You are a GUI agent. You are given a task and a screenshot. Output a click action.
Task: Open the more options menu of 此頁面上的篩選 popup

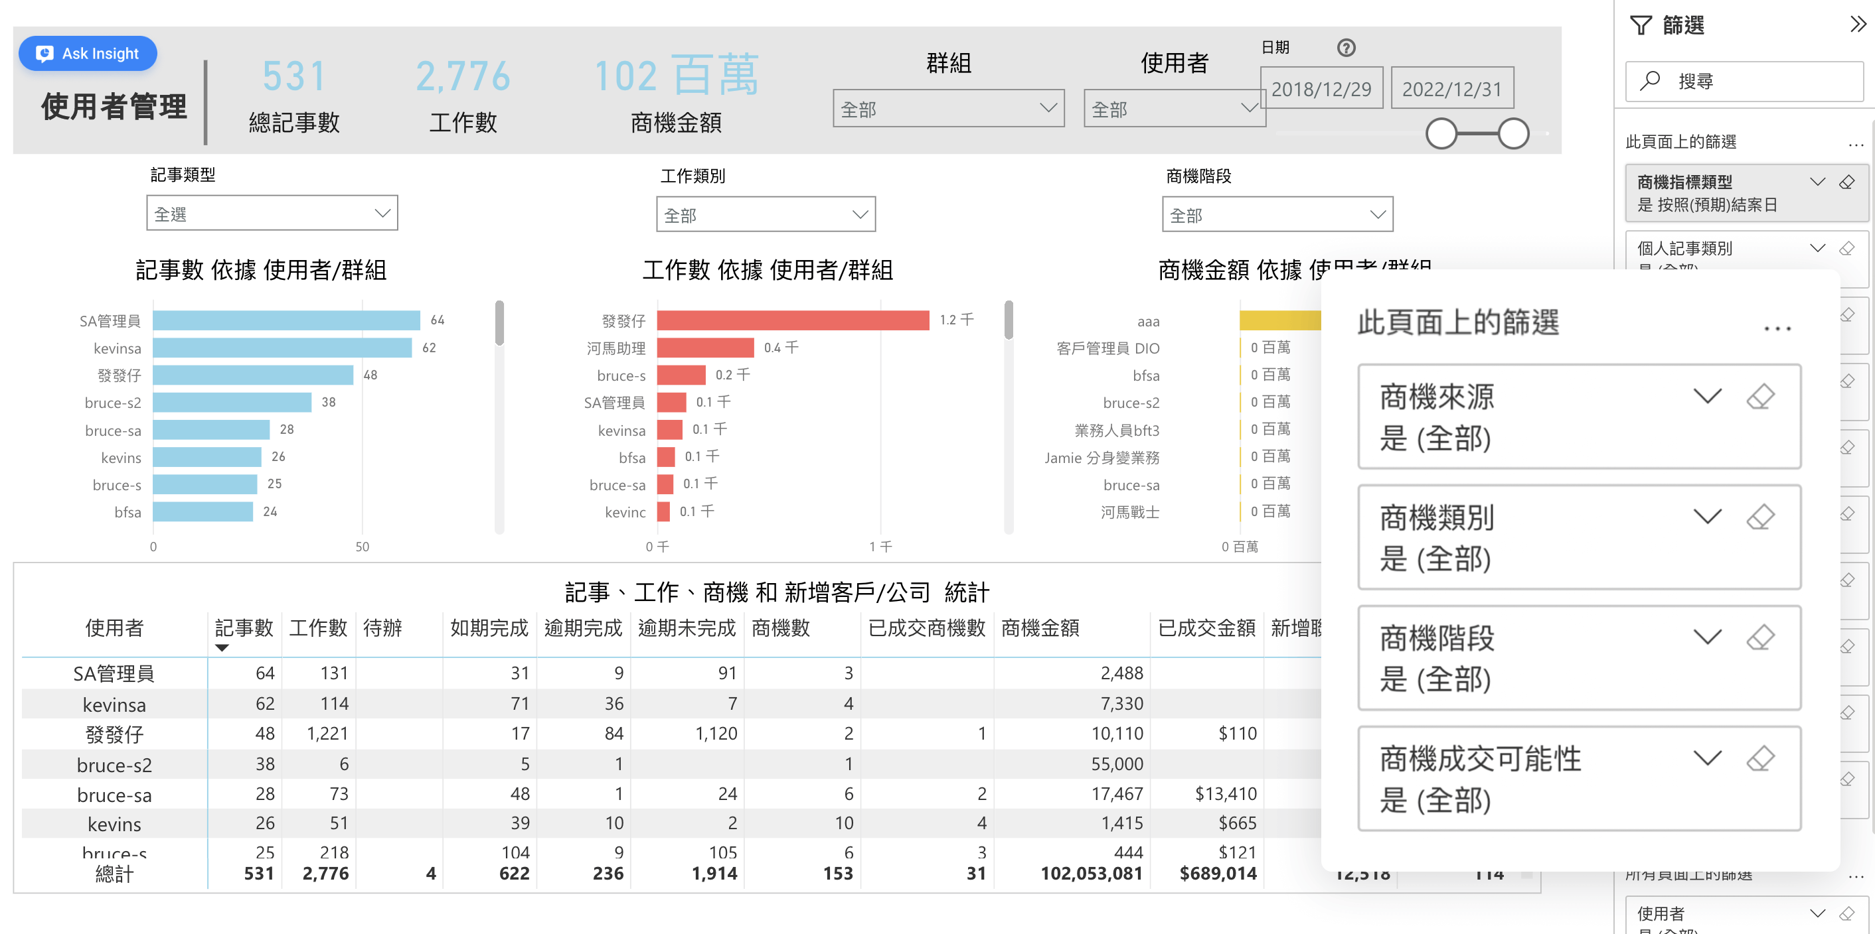[1777, 329]
